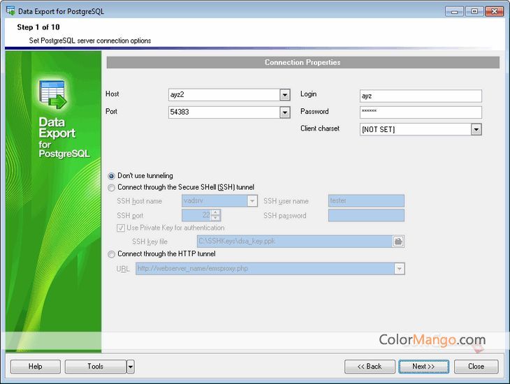510x384 pixels.
Task: Click the Data Export title bar icon
Action: [10, 10]
